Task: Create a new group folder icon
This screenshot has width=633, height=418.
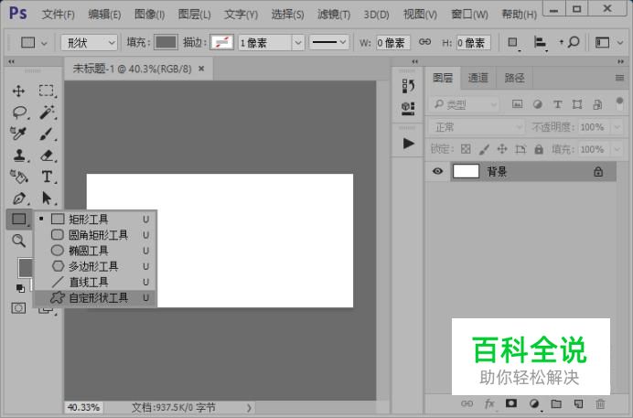Action: (556, 403)
